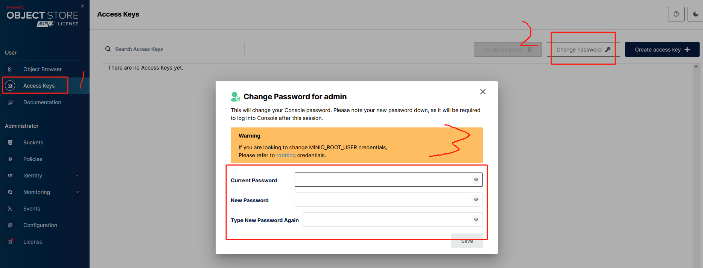Toggle dark mode moon button
This screenshot has height=268, width=703.
coord(695,14)
